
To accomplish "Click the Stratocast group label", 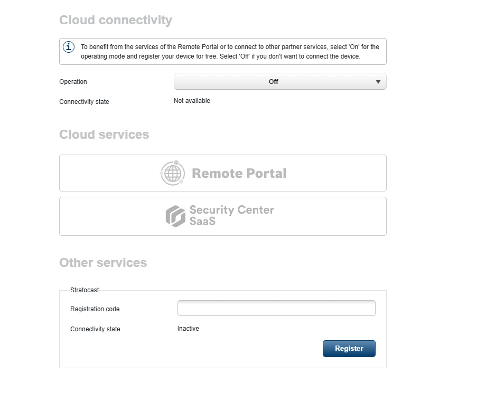I will tap(85, 290).
